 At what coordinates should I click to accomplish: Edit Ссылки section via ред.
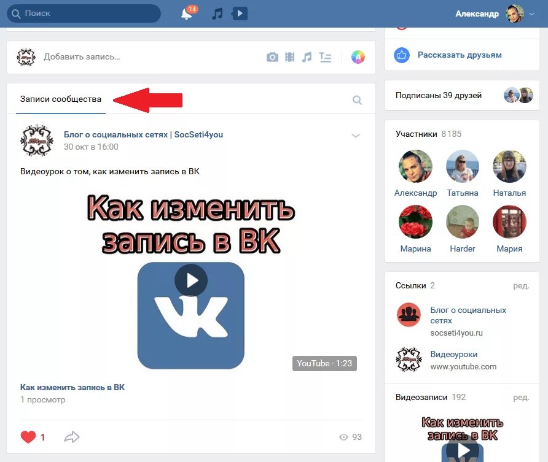pos(521,286)
